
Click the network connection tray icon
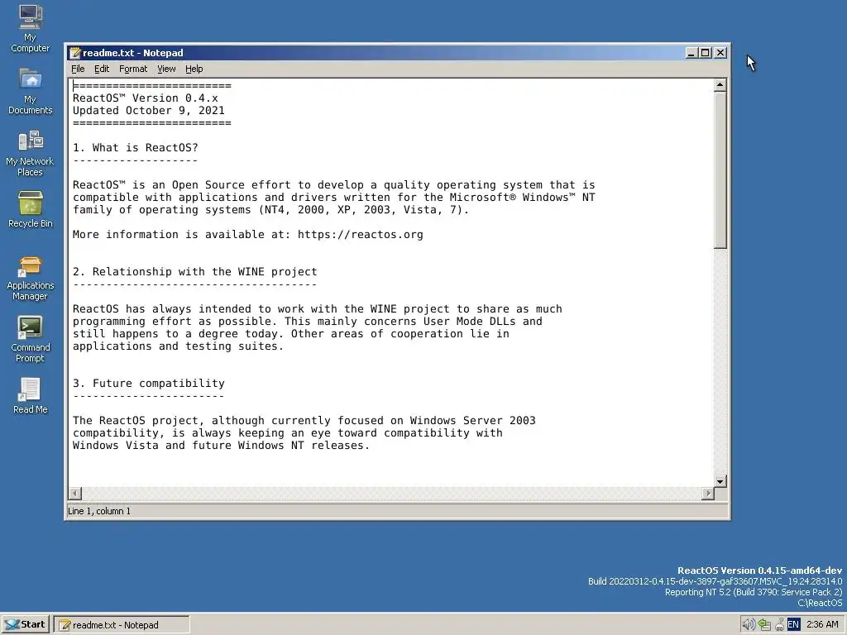pyautogui.click(x=763, y=625)
